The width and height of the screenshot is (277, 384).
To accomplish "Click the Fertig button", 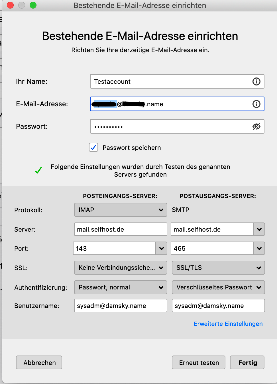I will point(247,363).
